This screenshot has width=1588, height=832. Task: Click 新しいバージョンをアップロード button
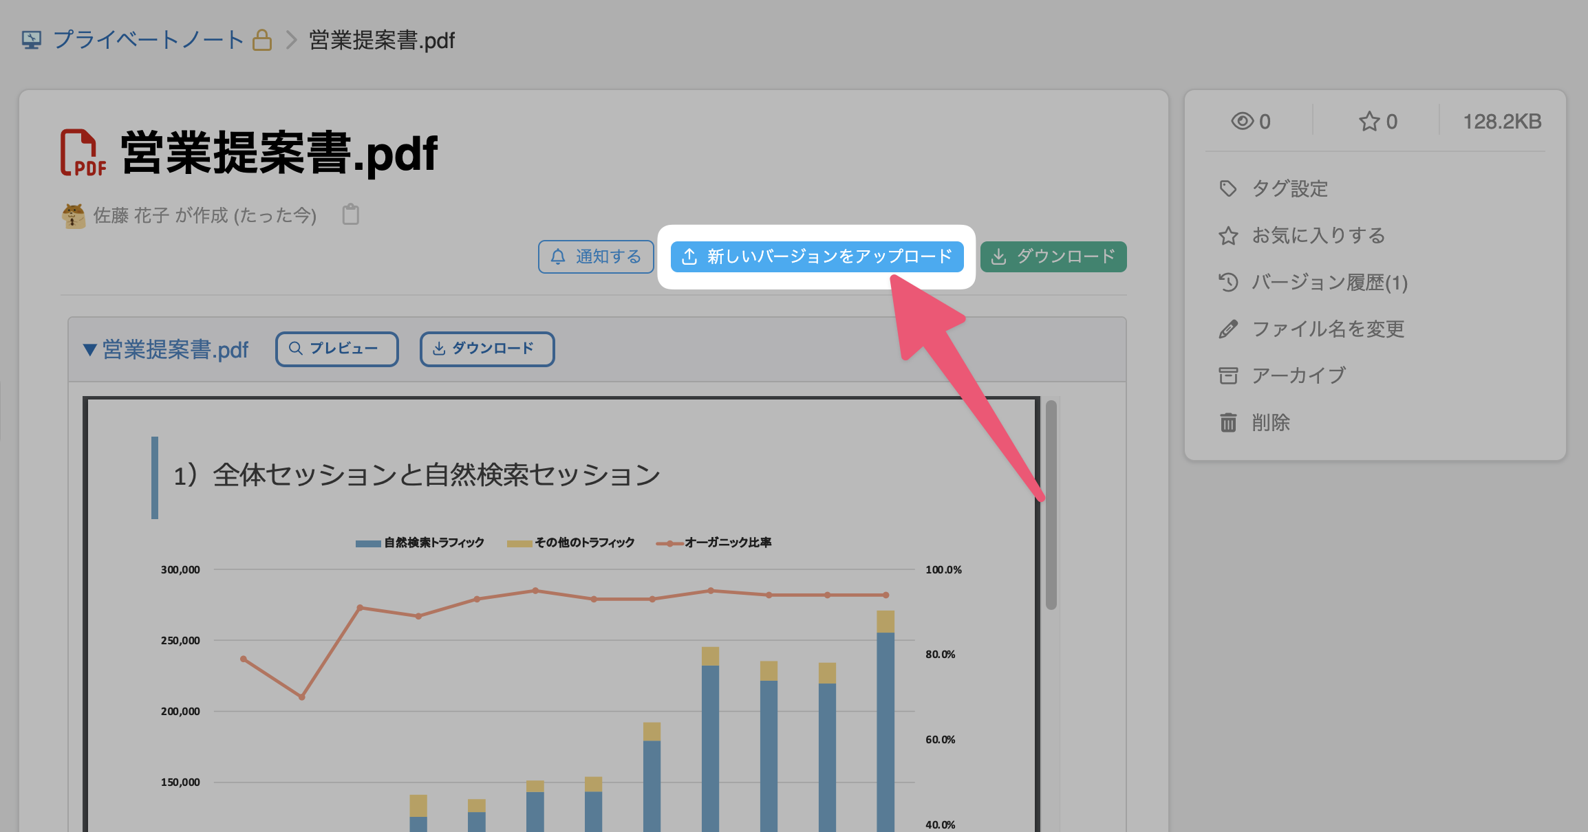(x=817, y=256)
